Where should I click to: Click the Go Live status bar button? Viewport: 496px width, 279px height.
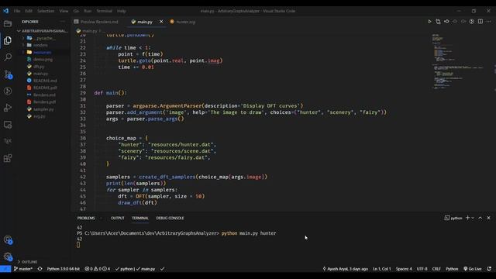pyautogui.click(x=473, y=269)
